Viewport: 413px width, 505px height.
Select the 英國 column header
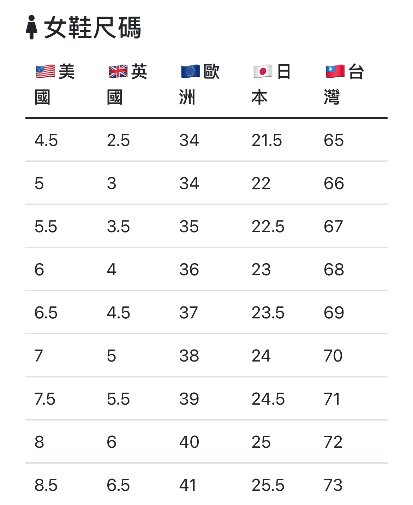(127, 84)
